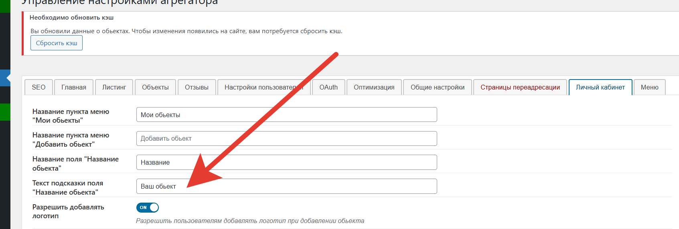This screenshot has width=679, height=229.
Task: Open the SEO tab
Action: (x=39, y=87)
